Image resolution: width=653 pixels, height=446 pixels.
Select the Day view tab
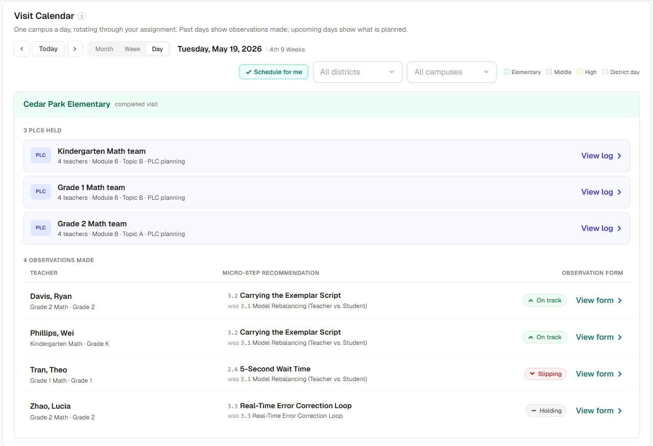pos(157,49)
